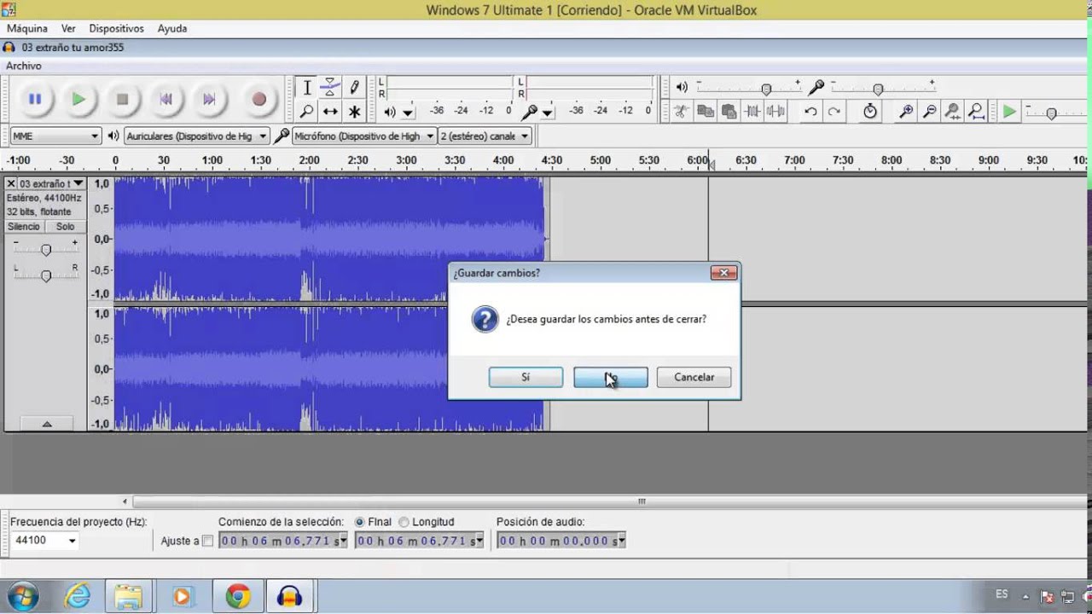Zoom out with the minus magnifier
1092x614 pixels.
tap(930, 111)
